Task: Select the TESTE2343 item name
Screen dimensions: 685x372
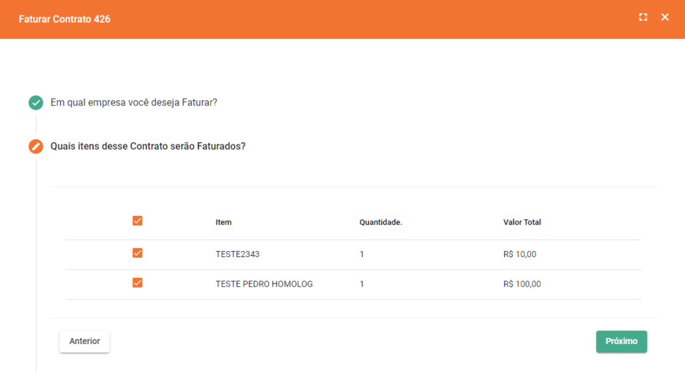Action: click(x=235, y=254)
